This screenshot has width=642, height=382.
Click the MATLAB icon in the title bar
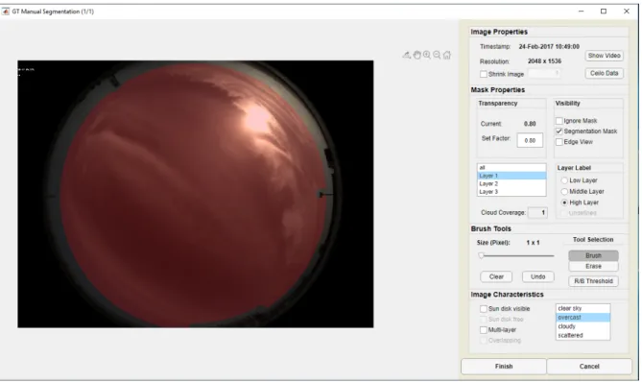point(6,12)
